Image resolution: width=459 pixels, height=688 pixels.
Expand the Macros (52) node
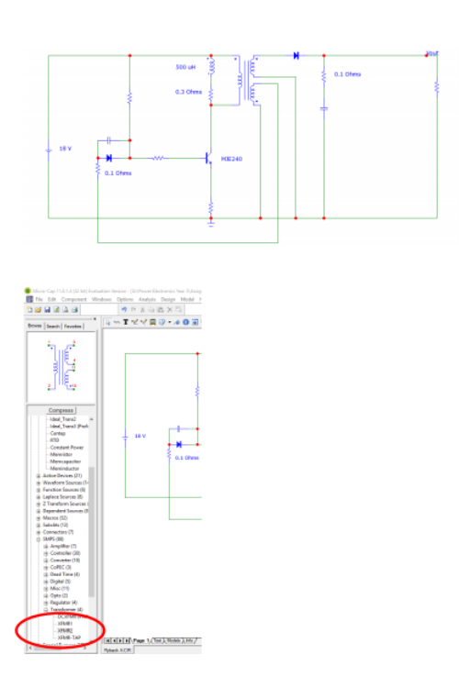(x=39, y=517)
